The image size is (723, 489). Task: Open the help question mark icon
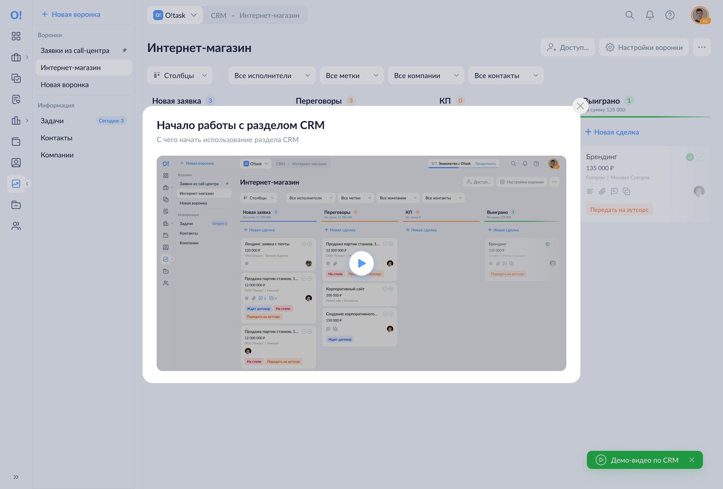(x=670, y=15)
